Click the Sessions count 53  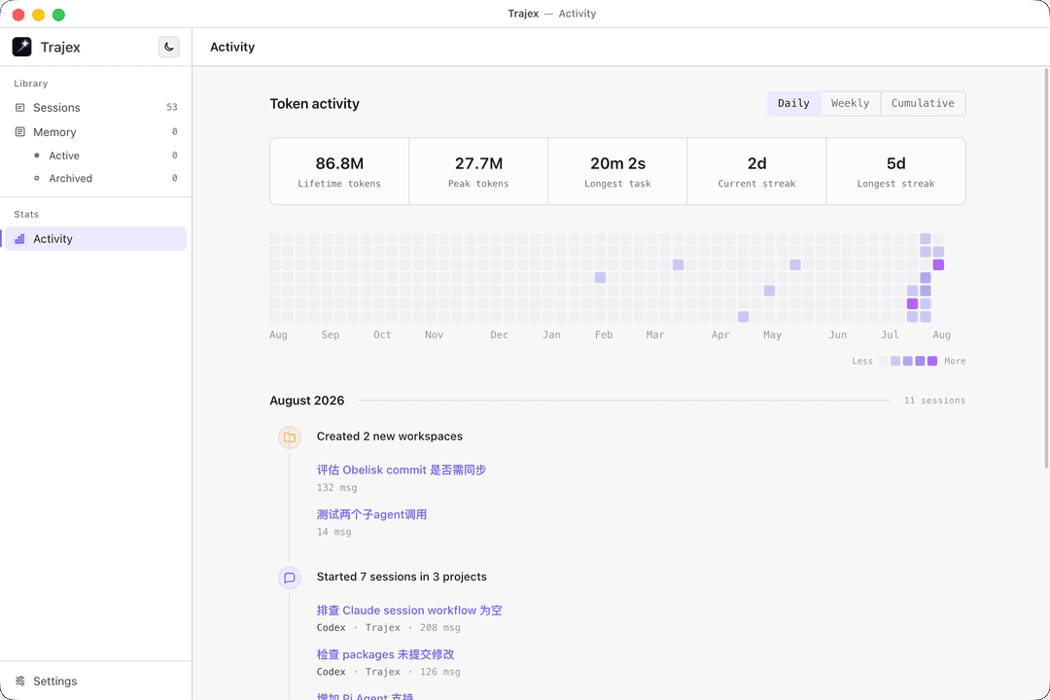click(x=172, y=107)
